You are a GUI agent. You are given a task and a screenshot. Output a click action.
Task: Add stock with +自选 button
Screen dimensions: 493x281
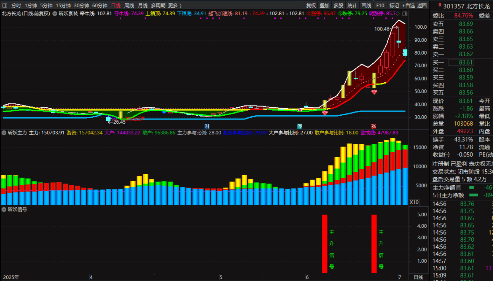click(408, 5)
